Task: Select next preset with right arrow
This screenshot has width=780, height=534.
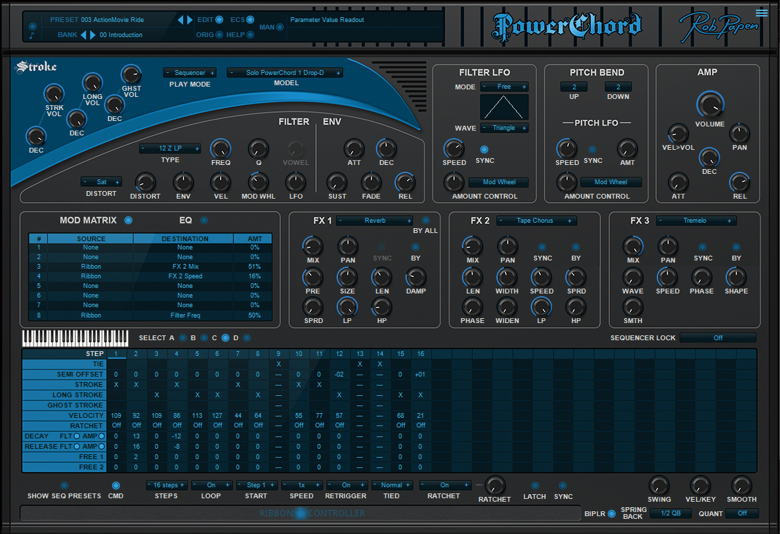Action: pos(189,20)
